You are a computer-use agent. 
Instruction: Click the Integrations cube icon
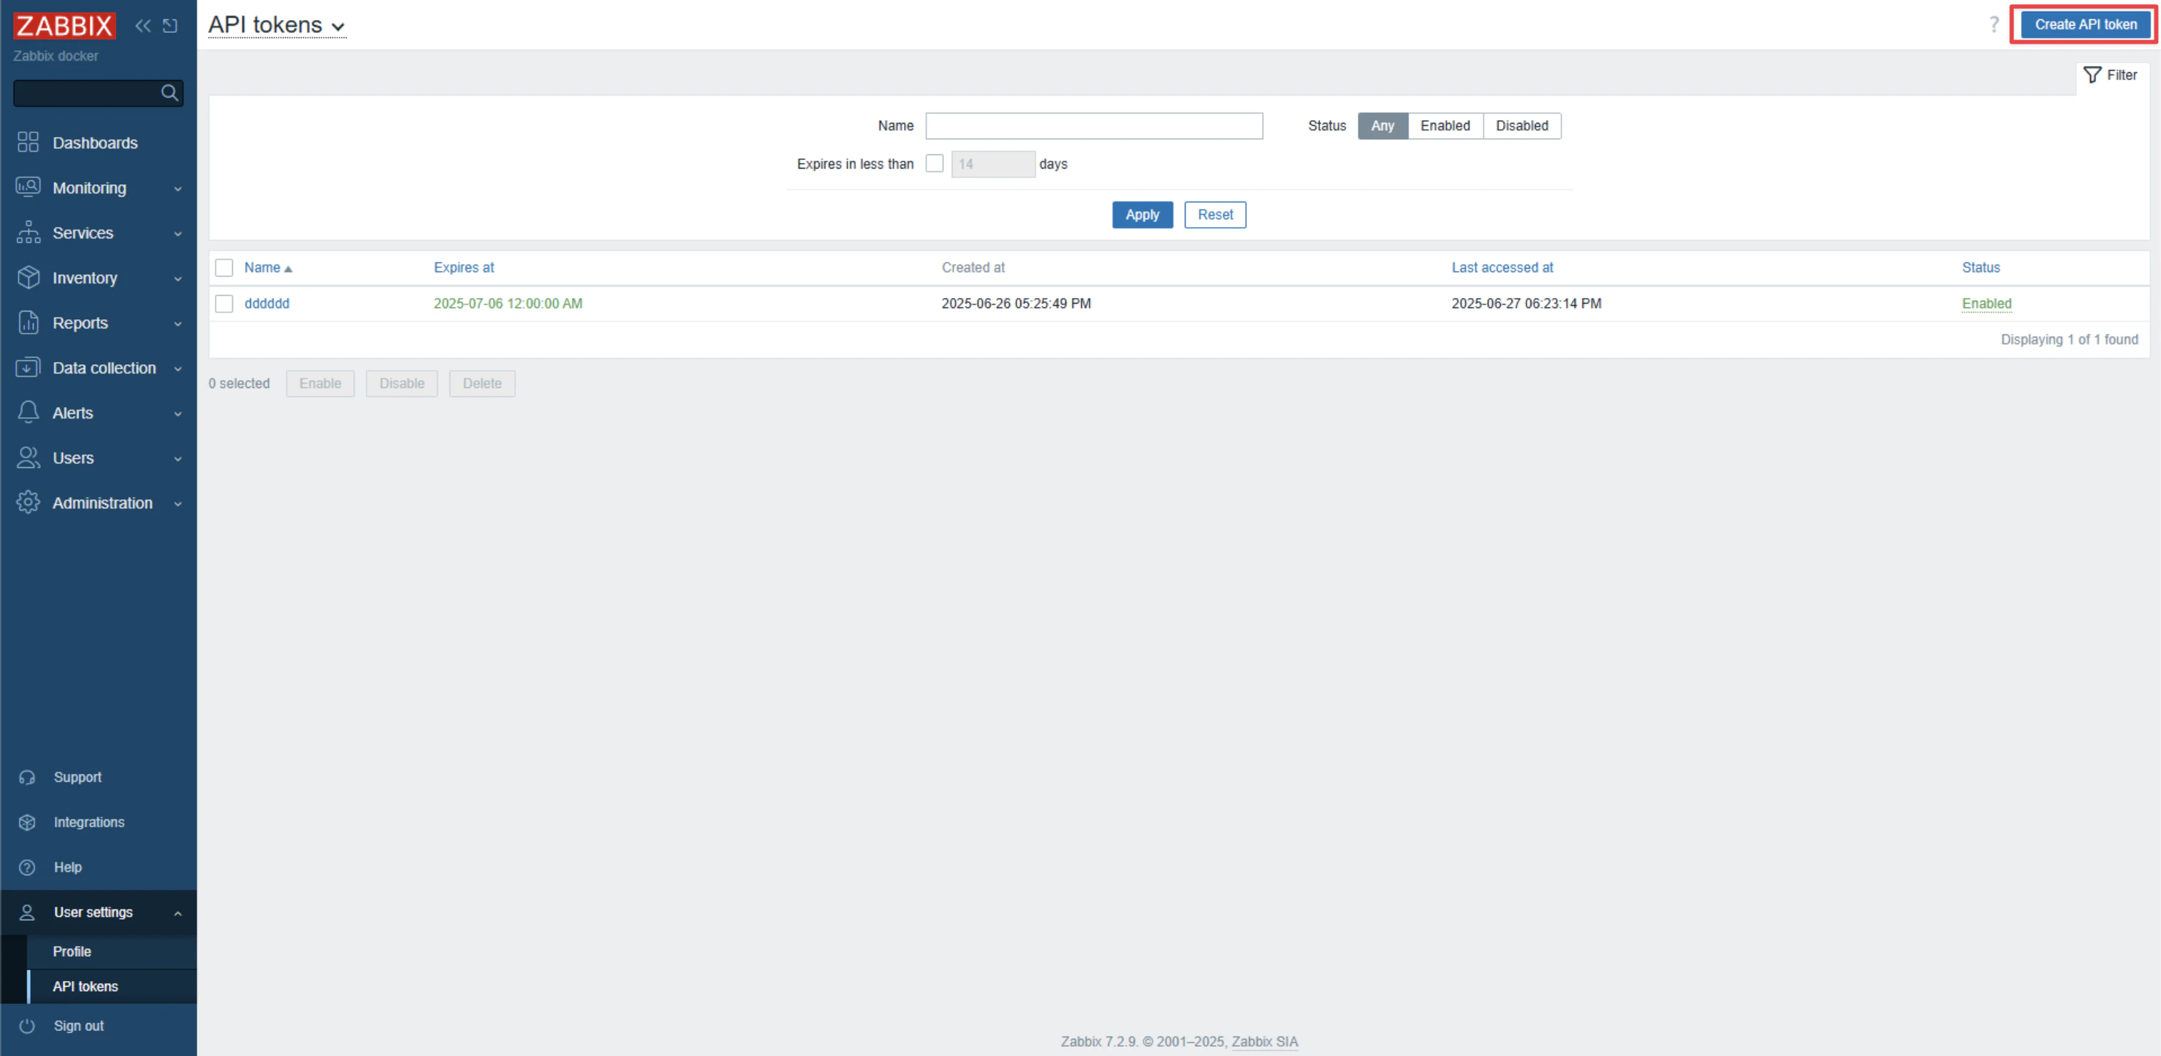27,822
